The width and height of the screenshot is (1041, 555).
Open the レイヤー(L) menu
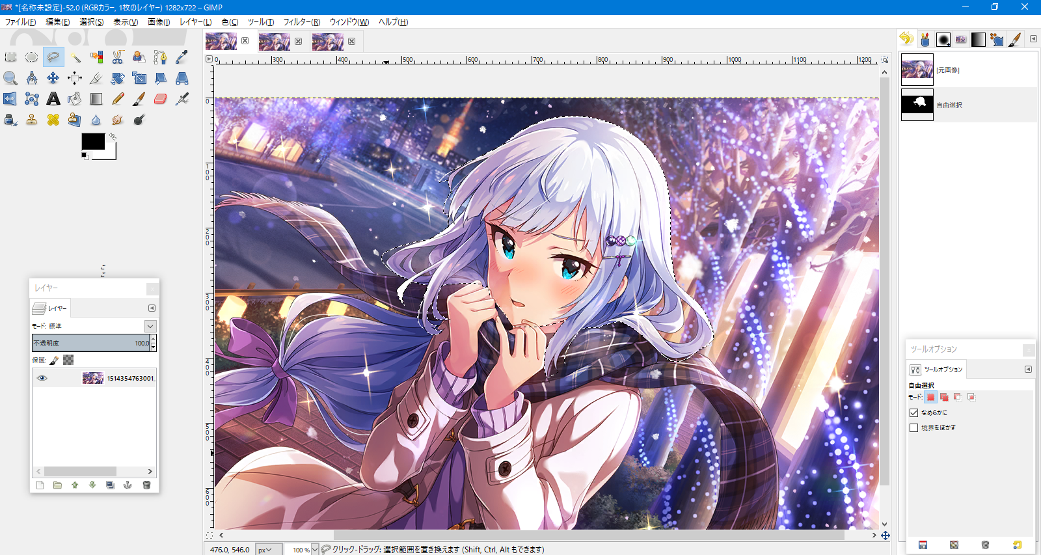click(195, 21)
